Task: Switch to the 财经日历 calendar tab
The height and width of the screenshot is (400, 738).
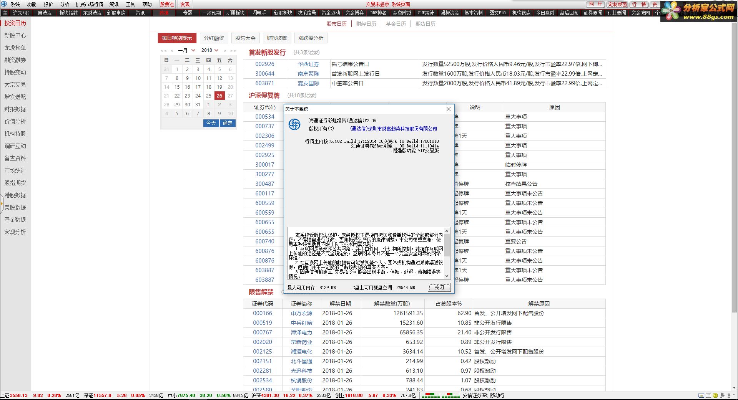Action: [x=366, y=24]
